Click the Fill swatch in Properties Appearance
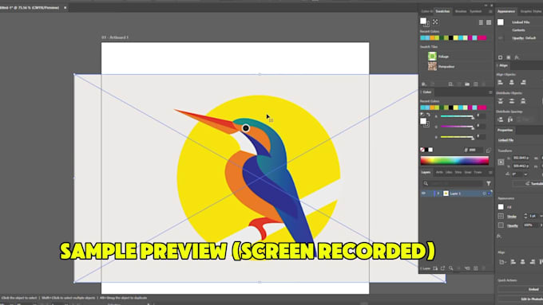Image resolution: width=543 pixels, height=305 pixels. pyautogui.click(x=501, y=207)
